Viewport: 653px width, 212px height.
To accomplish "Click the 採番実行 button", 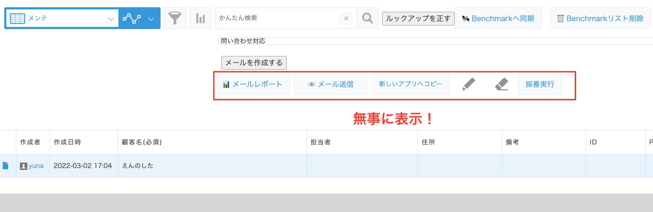I will click(540, 84).
